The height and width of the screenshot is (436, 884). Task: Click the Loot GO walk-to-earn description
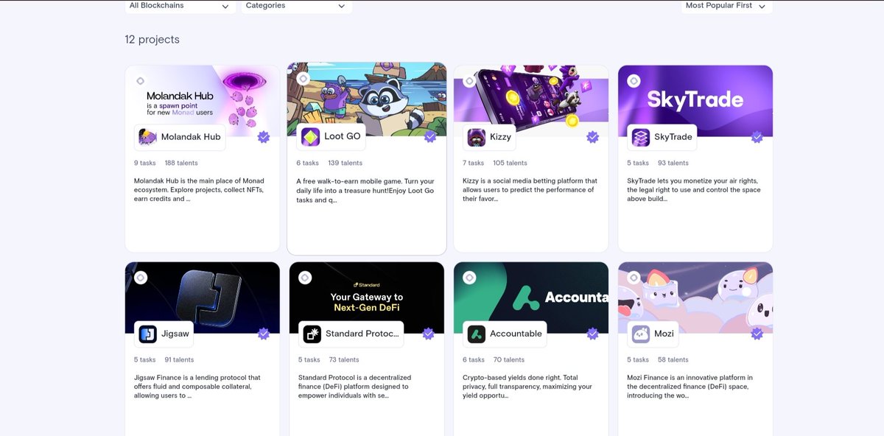click(x=365, y=190)
